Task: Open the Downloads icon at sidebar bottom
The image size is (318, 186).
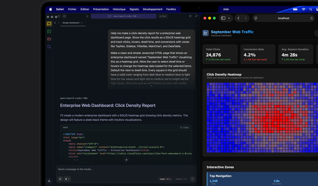Action: click(49, 181)
